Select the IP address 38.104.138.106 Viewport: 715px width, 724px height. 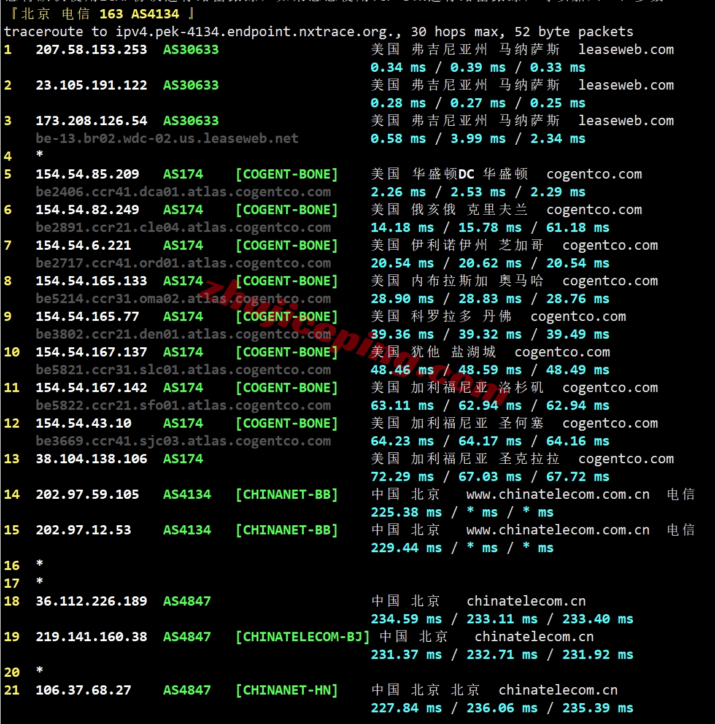click(91, 458)
